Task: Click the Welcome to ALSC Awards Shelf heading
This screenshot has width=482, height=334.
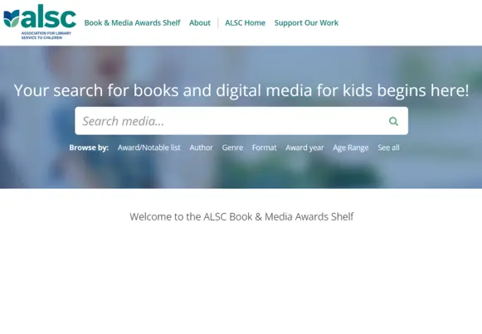Action: pyautogui.click(x=241, y=217)
